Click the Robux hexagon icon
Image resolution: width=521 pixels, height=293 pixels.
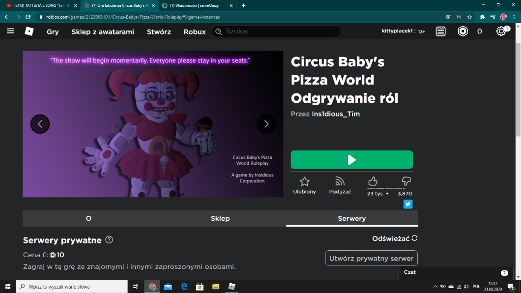coord(463,31)
